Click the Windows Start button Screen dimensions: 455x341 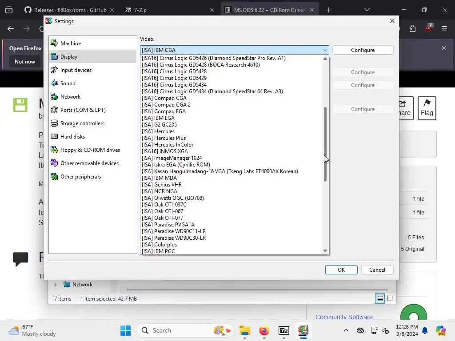click(x=125, y=330)
